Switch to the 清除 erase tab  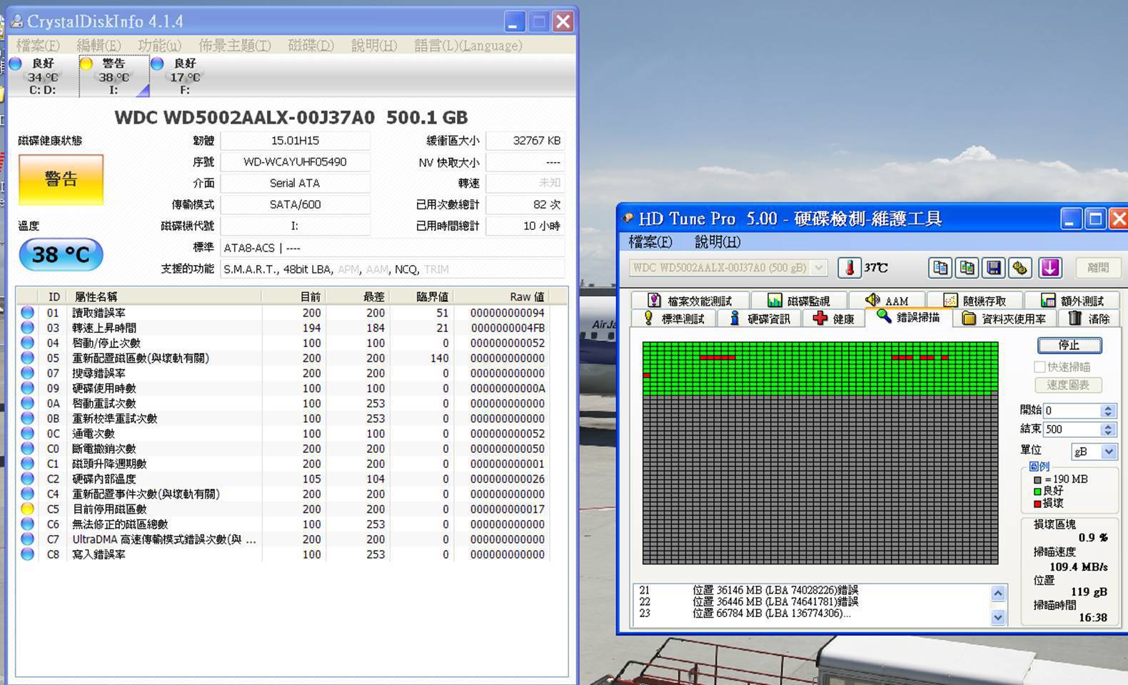[x=1088, y=319]
